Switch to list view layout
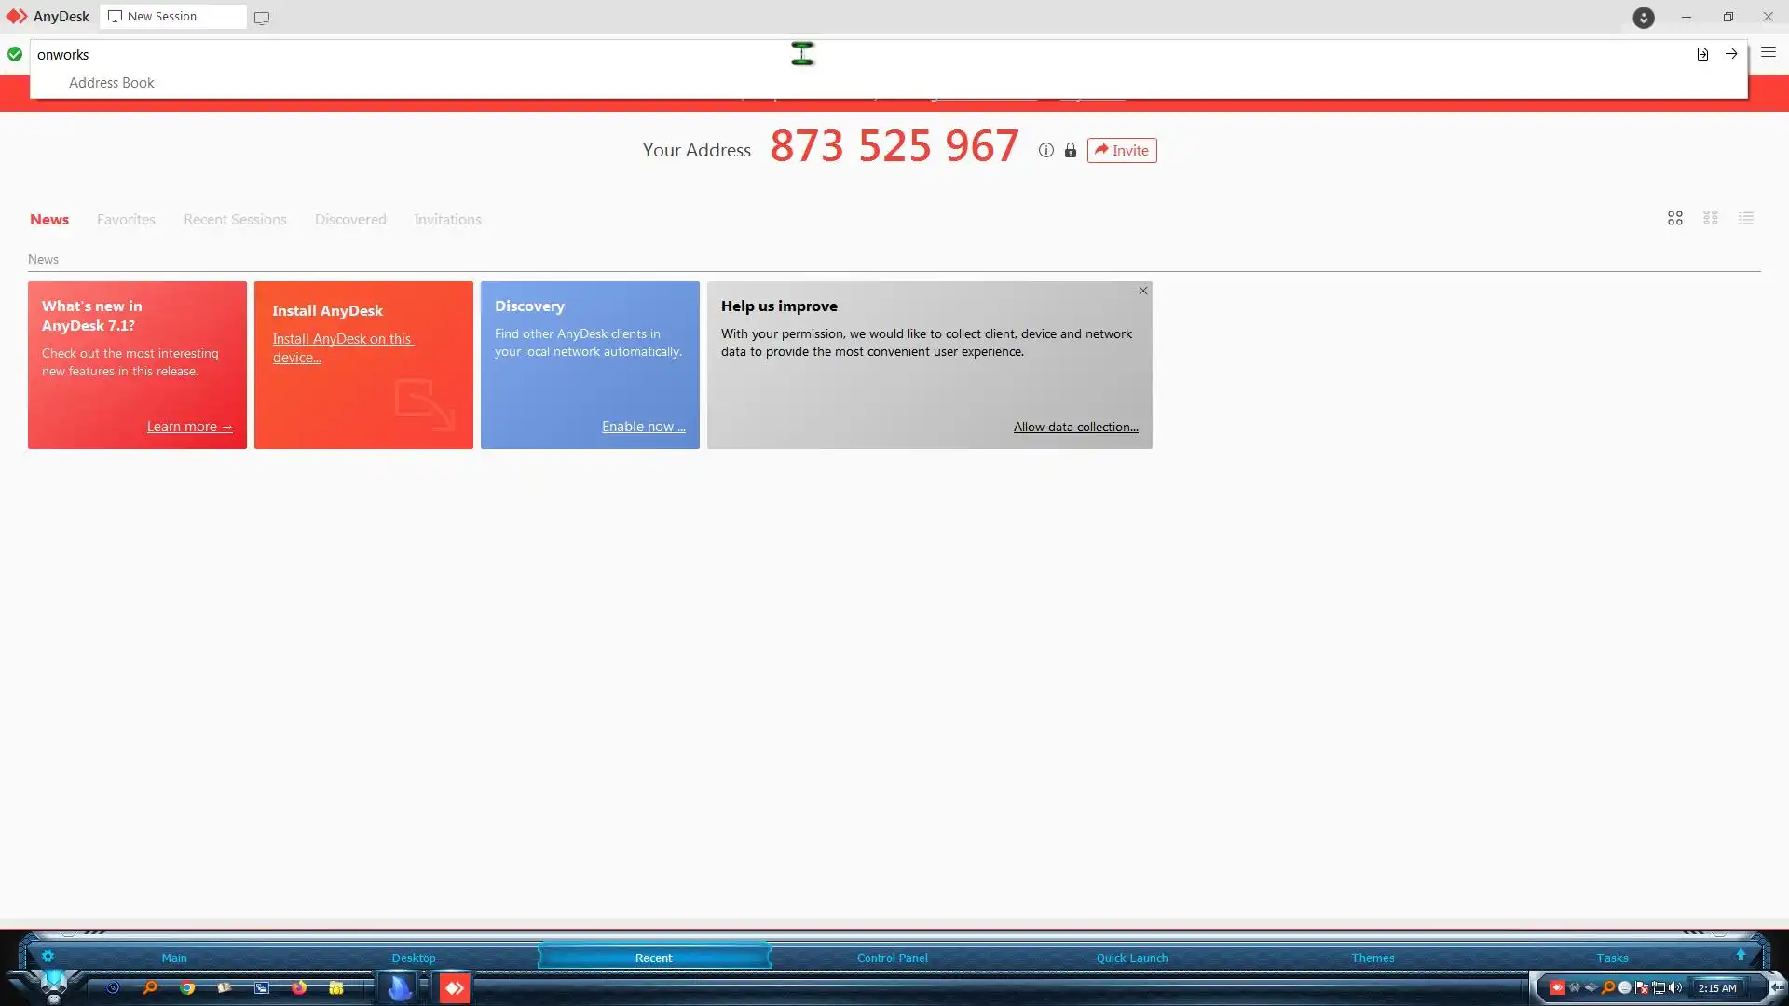The image size is (1789, 1006). 1746,218
